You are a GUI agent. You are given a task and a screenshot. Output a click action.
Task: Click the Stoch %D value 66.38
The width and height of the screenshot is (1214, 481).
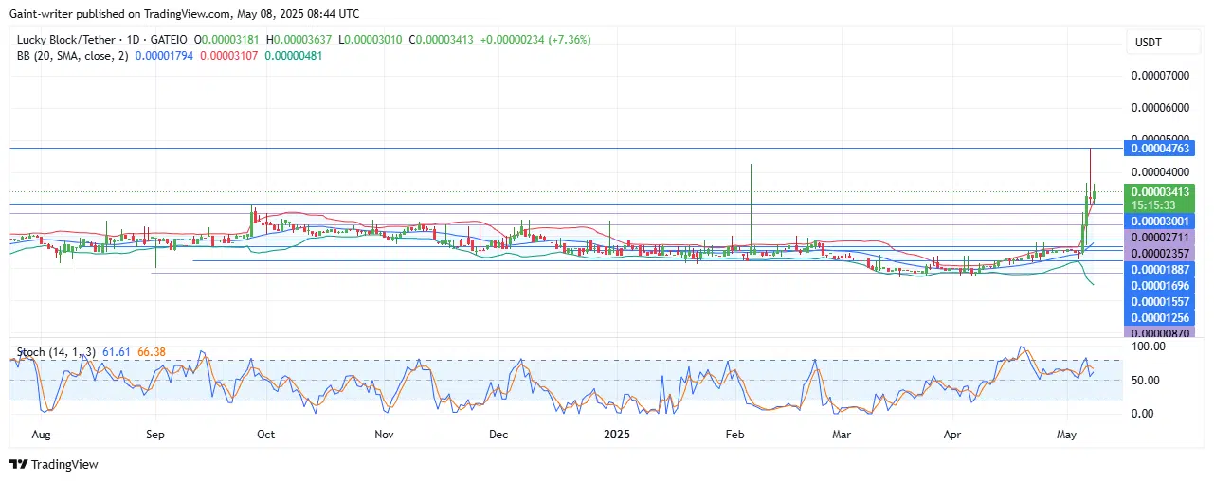point(151,353)
